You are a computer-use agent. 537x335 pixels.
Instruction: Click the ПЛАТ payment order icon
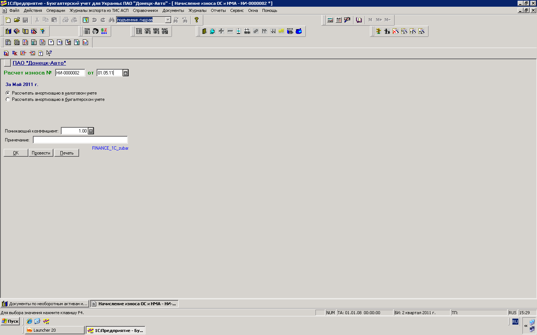[165, 31]
